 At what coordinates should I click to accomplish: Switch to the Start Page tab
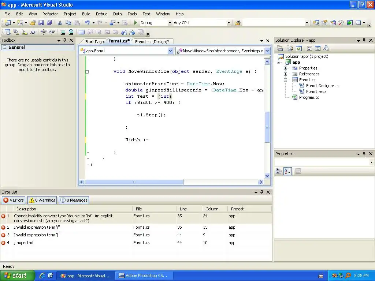[x=94, y=42]
